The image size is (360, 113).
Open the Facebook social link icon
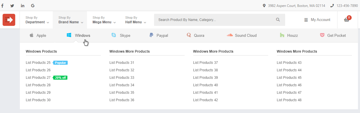click(2, 6)
